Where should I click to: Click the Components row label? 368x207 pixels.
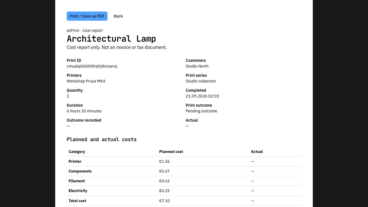[80, 171]
